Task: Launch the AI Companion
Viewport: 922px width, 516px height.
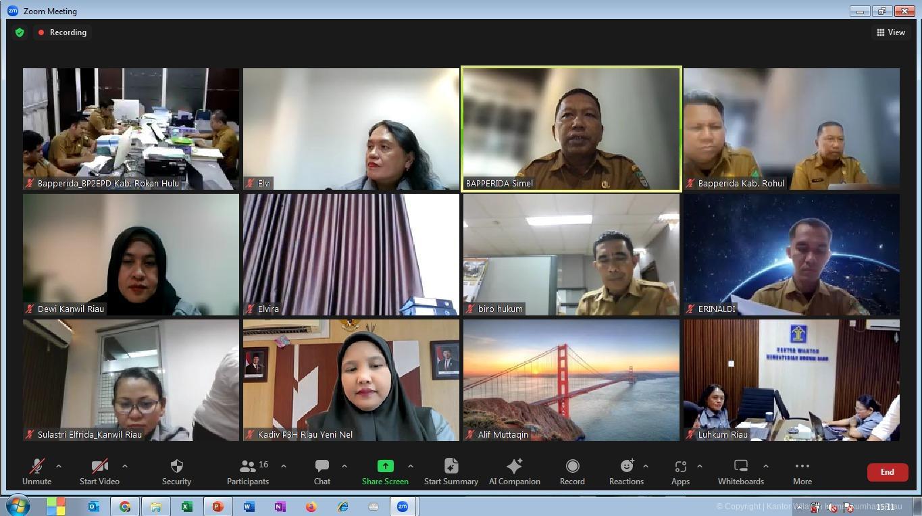Action: coord(514,472)
